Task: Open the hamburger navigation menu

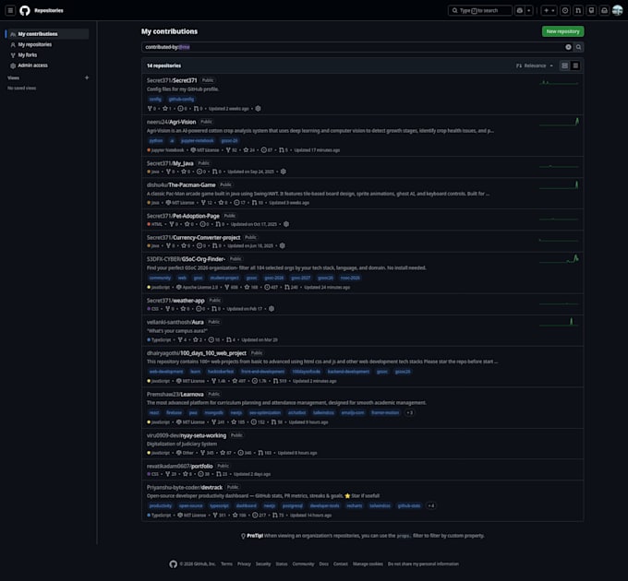Action: click(10, 10)
